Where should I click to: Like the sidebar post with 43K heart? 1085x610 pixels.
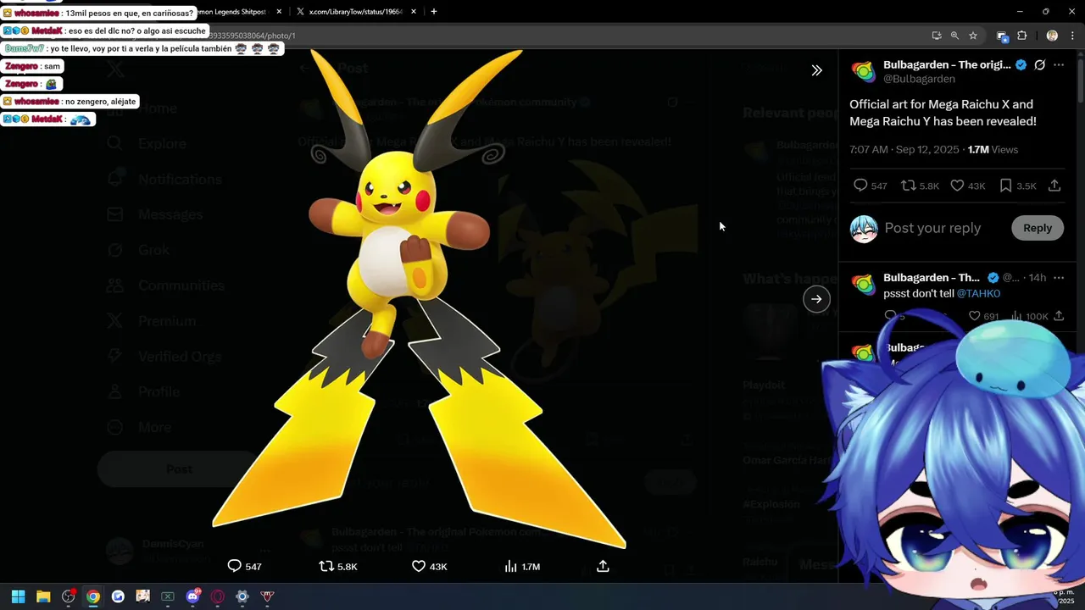(x=967, y=186)
